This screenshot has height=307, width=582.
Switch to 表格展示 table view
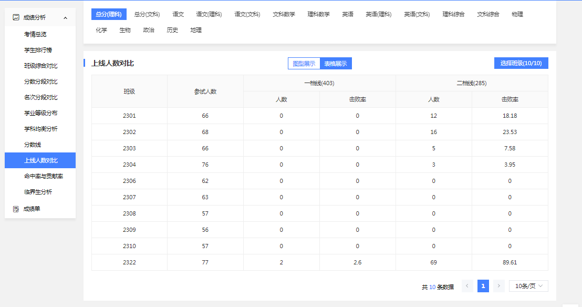336,64
